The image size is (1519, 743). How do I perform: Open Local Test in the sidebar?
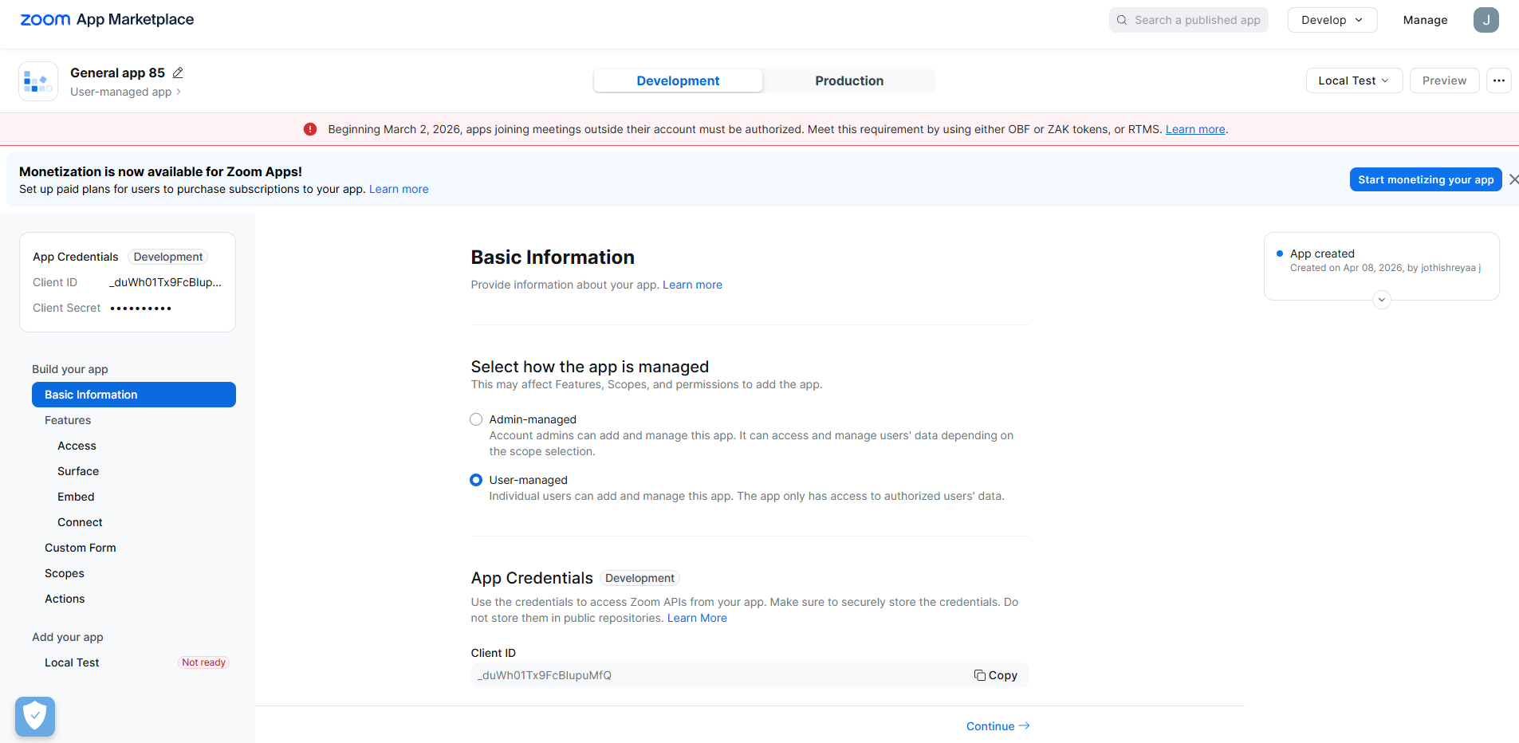72,662
